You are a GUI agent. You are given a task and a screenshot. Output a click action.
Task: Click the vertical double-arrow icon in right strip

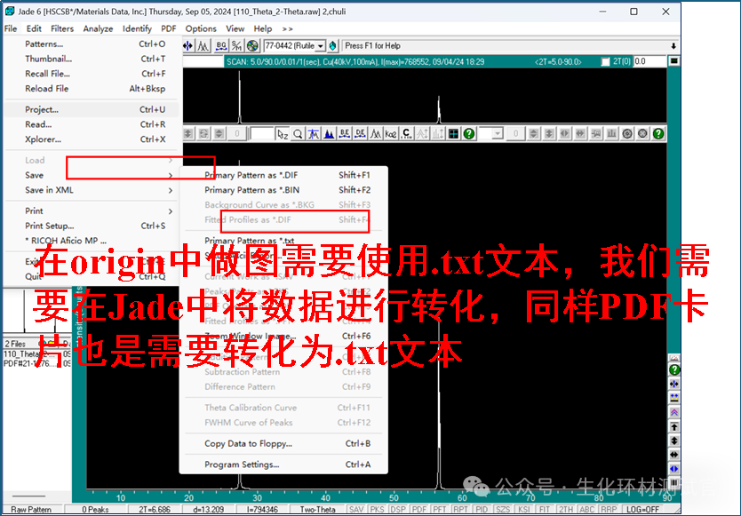pos(674,441)
